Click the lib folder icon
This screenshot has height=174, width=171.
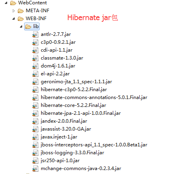28,26
